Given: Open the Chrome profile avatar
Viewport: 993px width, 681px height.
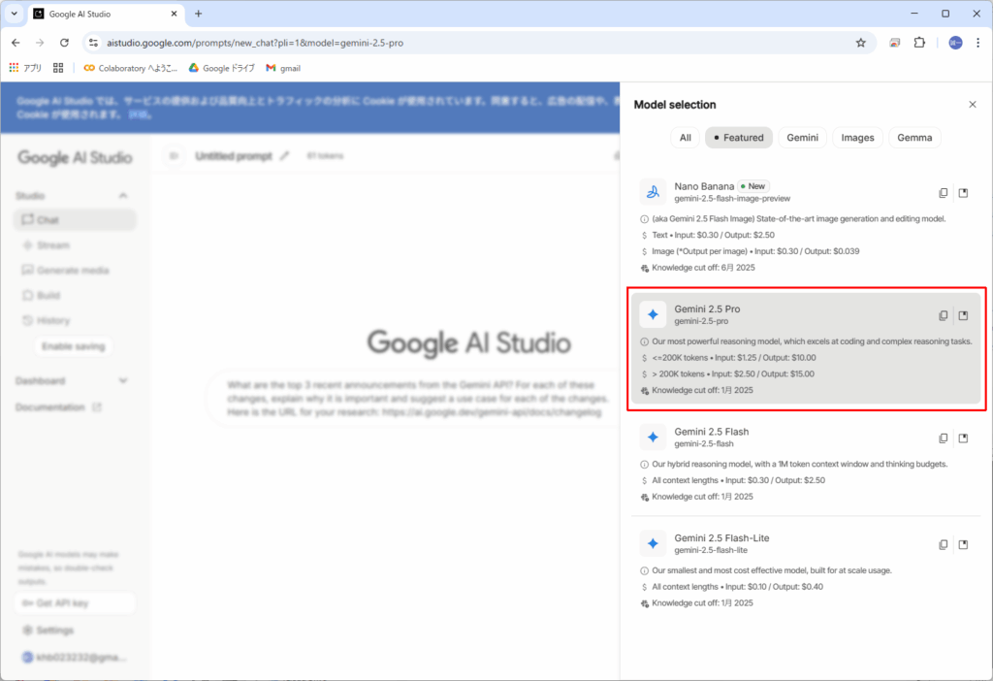Looking at the screenshot, I should (955, 43).
